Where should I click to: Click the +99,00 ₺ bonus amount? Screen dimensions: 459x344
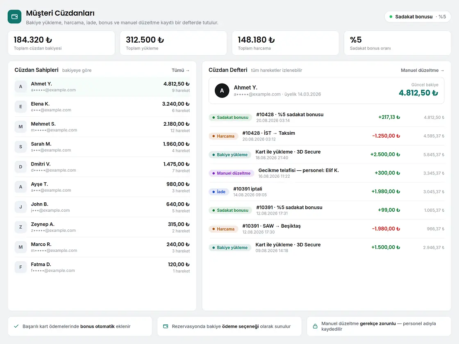click(389, 210)
